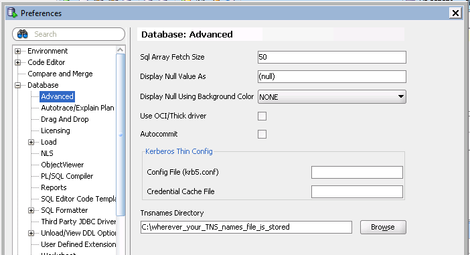Click the Config File (krb5.conf) field
Viewport: 470px width, 255px height.
point(357,172)
